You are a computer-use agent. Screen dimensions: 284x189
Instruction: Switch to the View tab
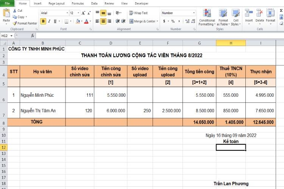click(124, 3)
